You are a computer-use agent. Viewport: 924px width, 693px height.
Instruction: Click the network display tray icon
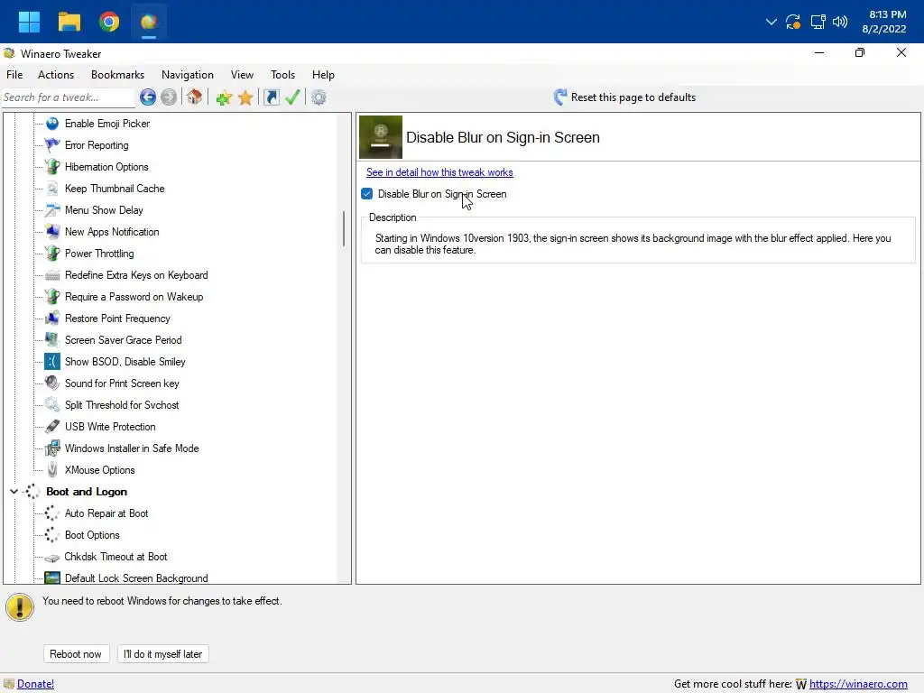pos(818,22)
